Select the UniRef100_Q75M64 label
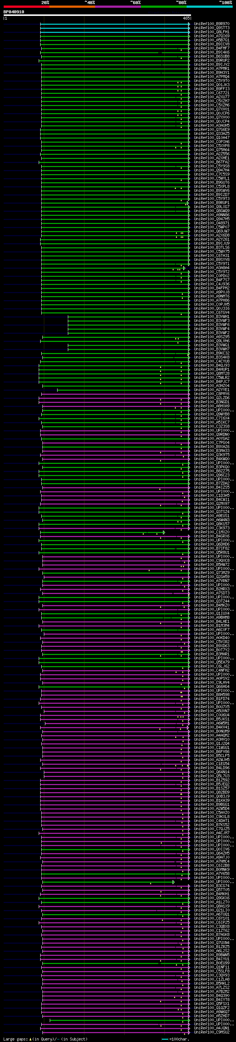This screenshot has width=236, height=1042. [x=212, y=150]
